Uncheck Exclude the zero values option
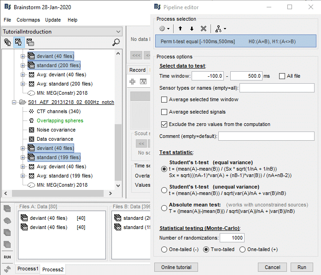Viewport: 321px width, 275px height. tap(164, 124)
